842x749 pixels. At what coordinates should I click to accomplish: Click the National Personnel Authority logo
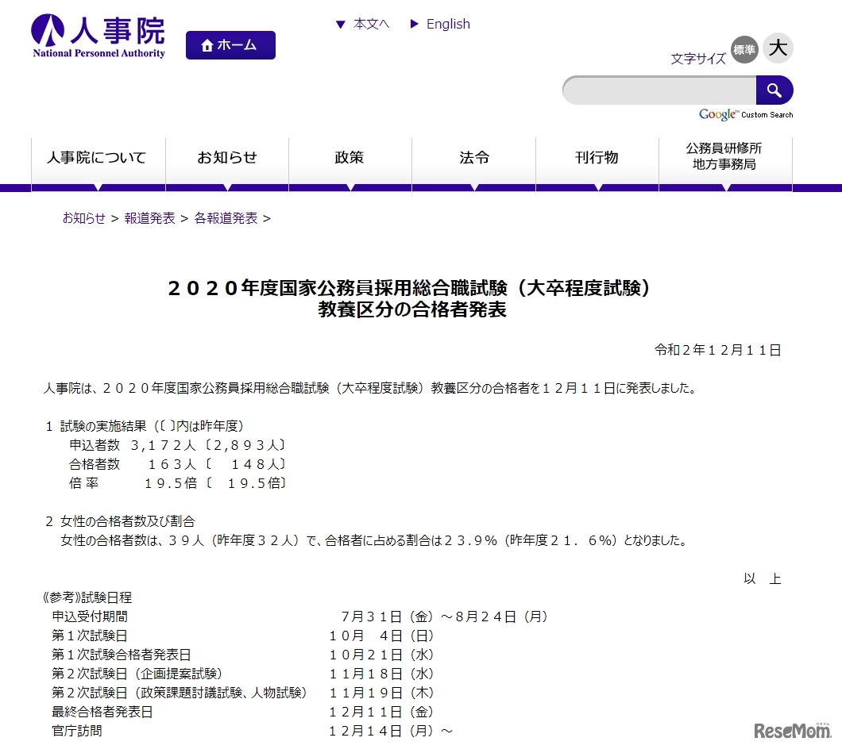point(98,36)
